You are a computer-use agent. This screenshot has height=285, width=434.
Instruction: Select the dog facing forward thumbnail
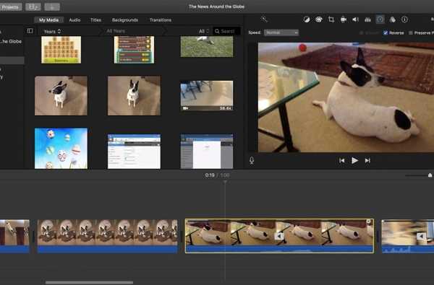134,95
